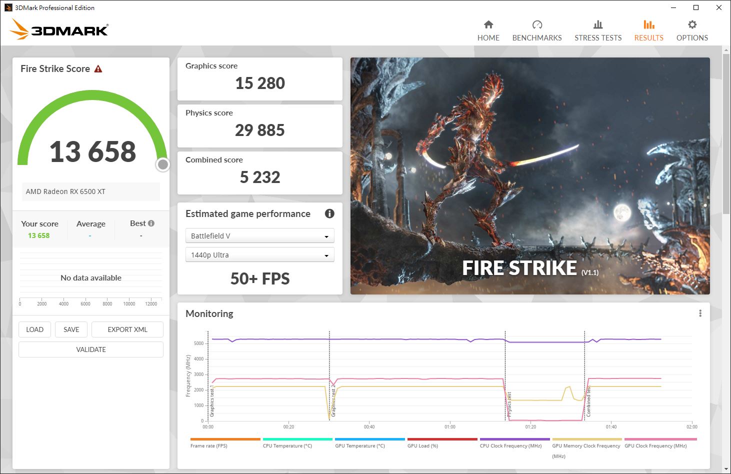731x474 pixels.
Task: Click the LOAD button
Action: coord(34,329)
